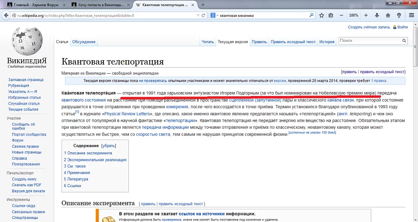
Task: Click Создать книгу link
Action: coord(24,179)
